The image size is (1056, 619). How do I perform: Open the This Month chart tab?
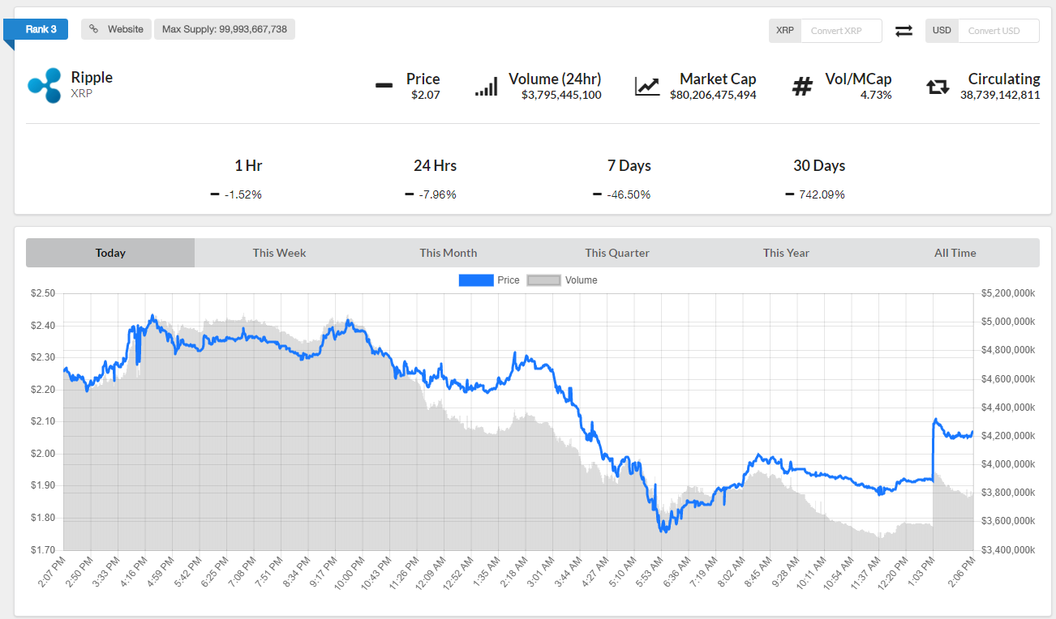click(449, 253)
